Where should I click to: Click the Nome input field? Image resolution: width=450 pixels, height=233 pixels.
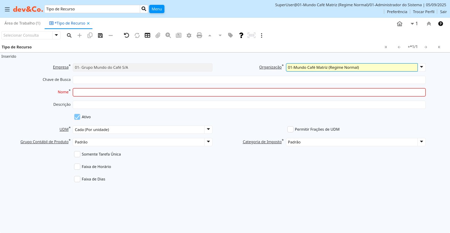[x=249, y=92]
